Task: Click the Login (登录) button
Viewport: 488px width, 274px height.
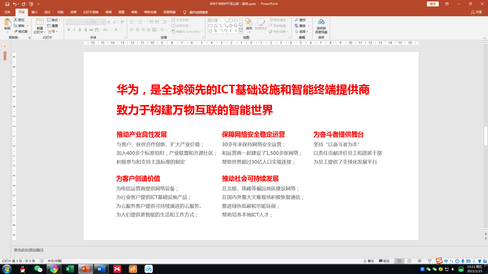Action: [x=433, y=4]
